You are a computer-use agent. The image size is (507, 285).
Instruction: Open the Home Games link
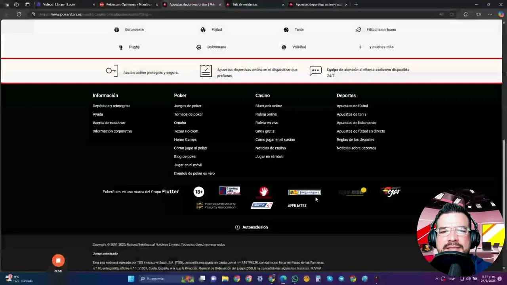pos(185,140)
